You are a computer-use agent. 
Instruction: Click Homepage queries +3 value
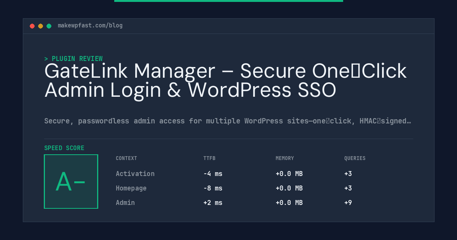coord(348,188)
